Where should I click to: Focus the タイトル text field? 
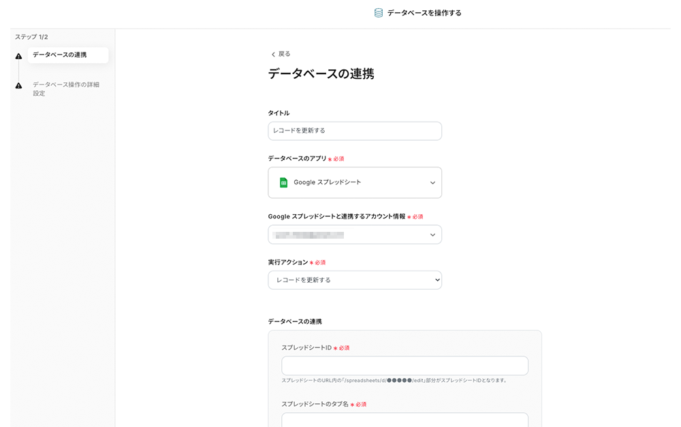(x=354, y=131)
